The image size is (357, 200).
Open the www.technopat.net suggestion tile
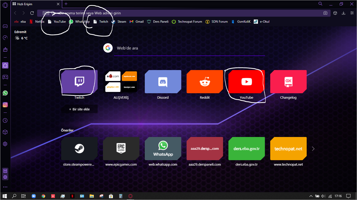click(289, 149)
